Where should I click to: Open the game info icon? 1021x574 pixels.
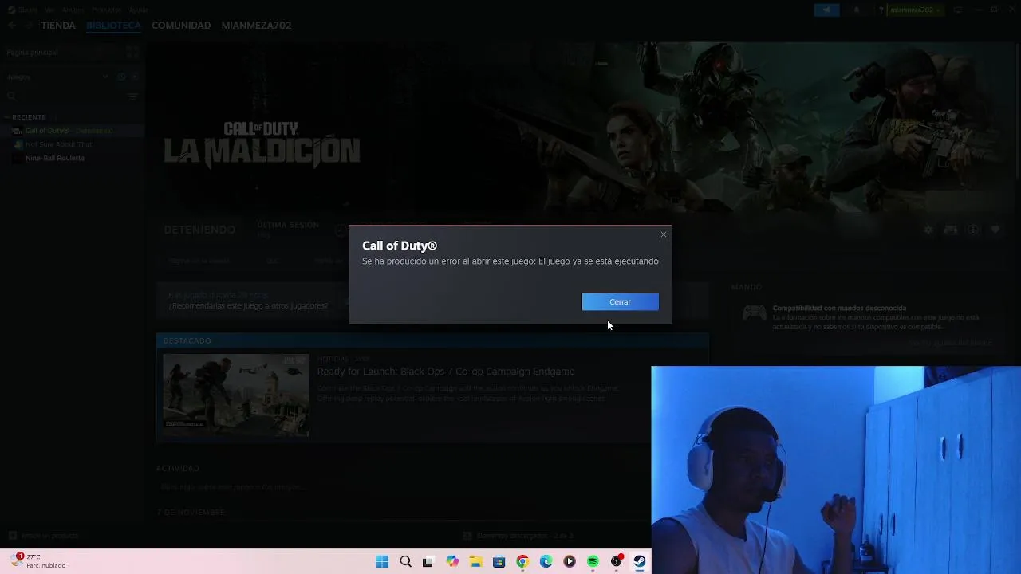click(x=973, y=230)
